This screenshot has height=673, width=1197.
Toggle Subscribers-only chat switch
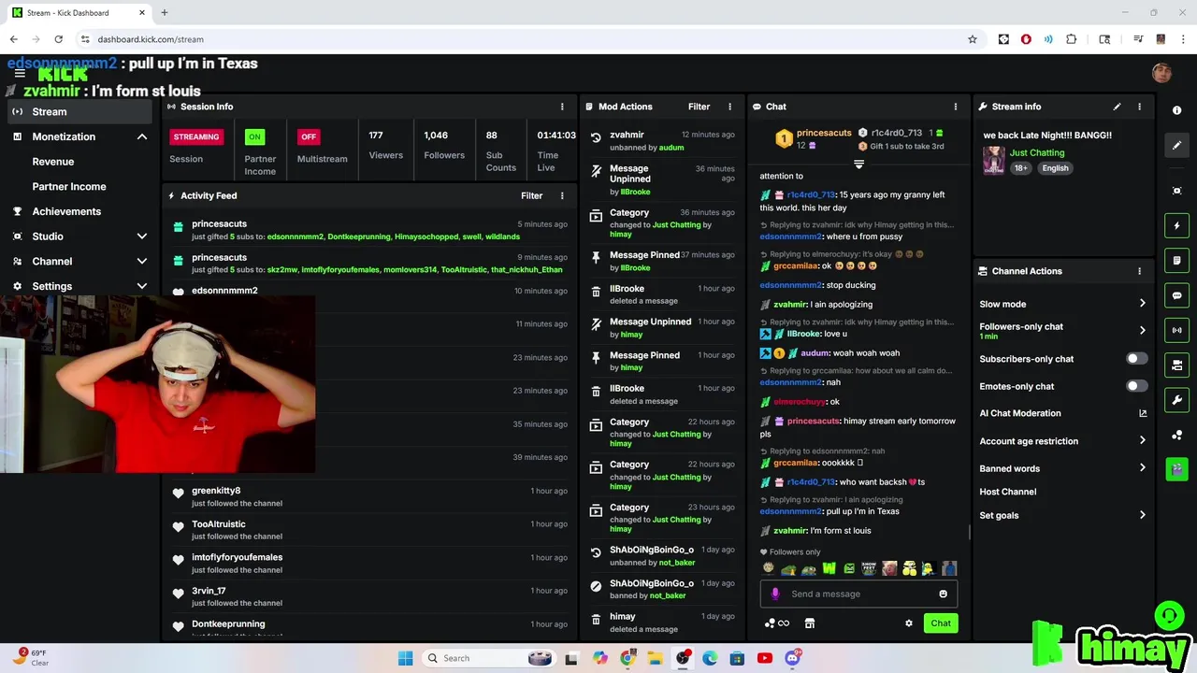click(x=1136, y=359)
